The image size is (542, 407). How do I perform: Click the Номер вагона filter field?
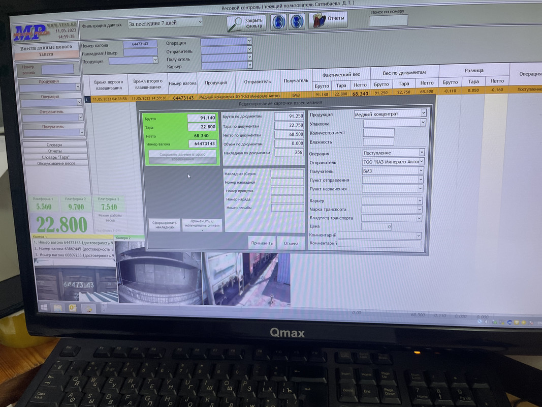(140, 44)
